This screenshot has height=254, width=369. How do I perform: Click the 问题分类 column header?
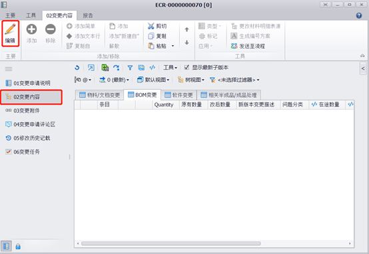tap(294, 104)
